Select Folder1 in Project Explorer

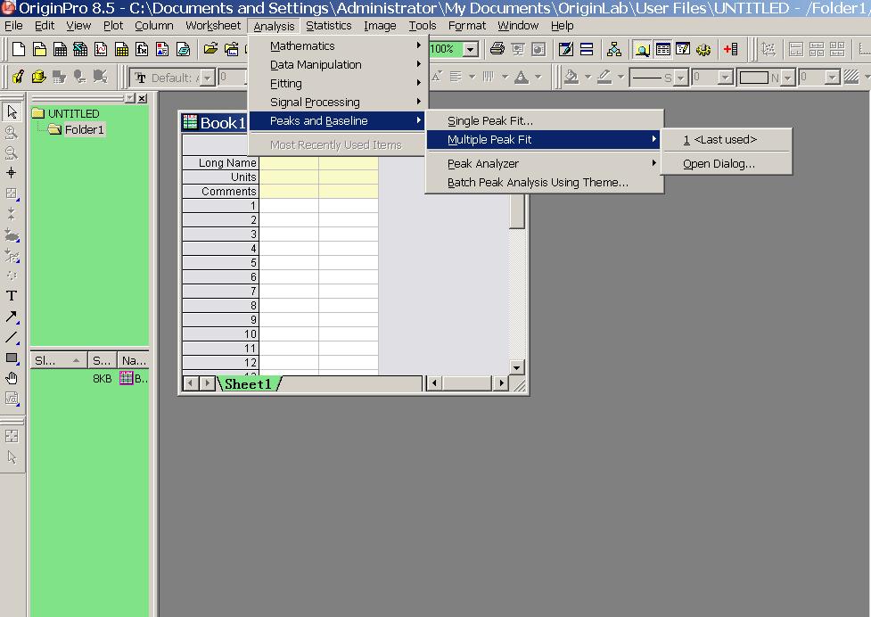point(84,129)
